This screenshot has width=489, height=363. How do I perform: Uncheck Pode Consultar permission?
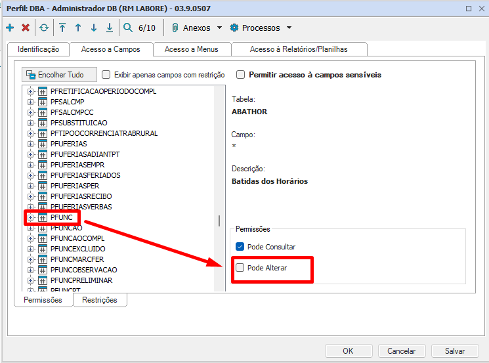(x=240, y=247)
